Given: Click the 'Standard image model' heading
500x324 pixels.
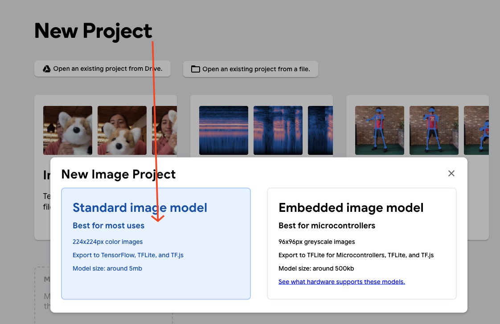Looking at the screenshot, I should coord(140,208).
